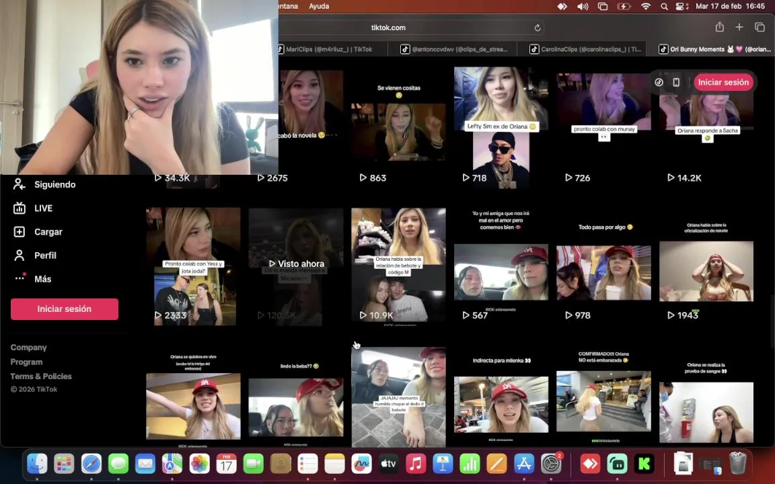Open a new Safari tab with plus icon

pyautogui.click(x=739, y=27)
